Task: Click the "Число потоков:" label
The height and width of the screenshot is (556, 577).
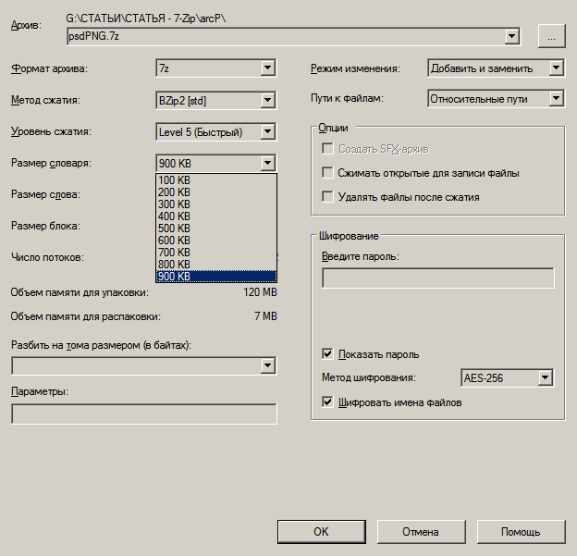Action: [47, 257]
